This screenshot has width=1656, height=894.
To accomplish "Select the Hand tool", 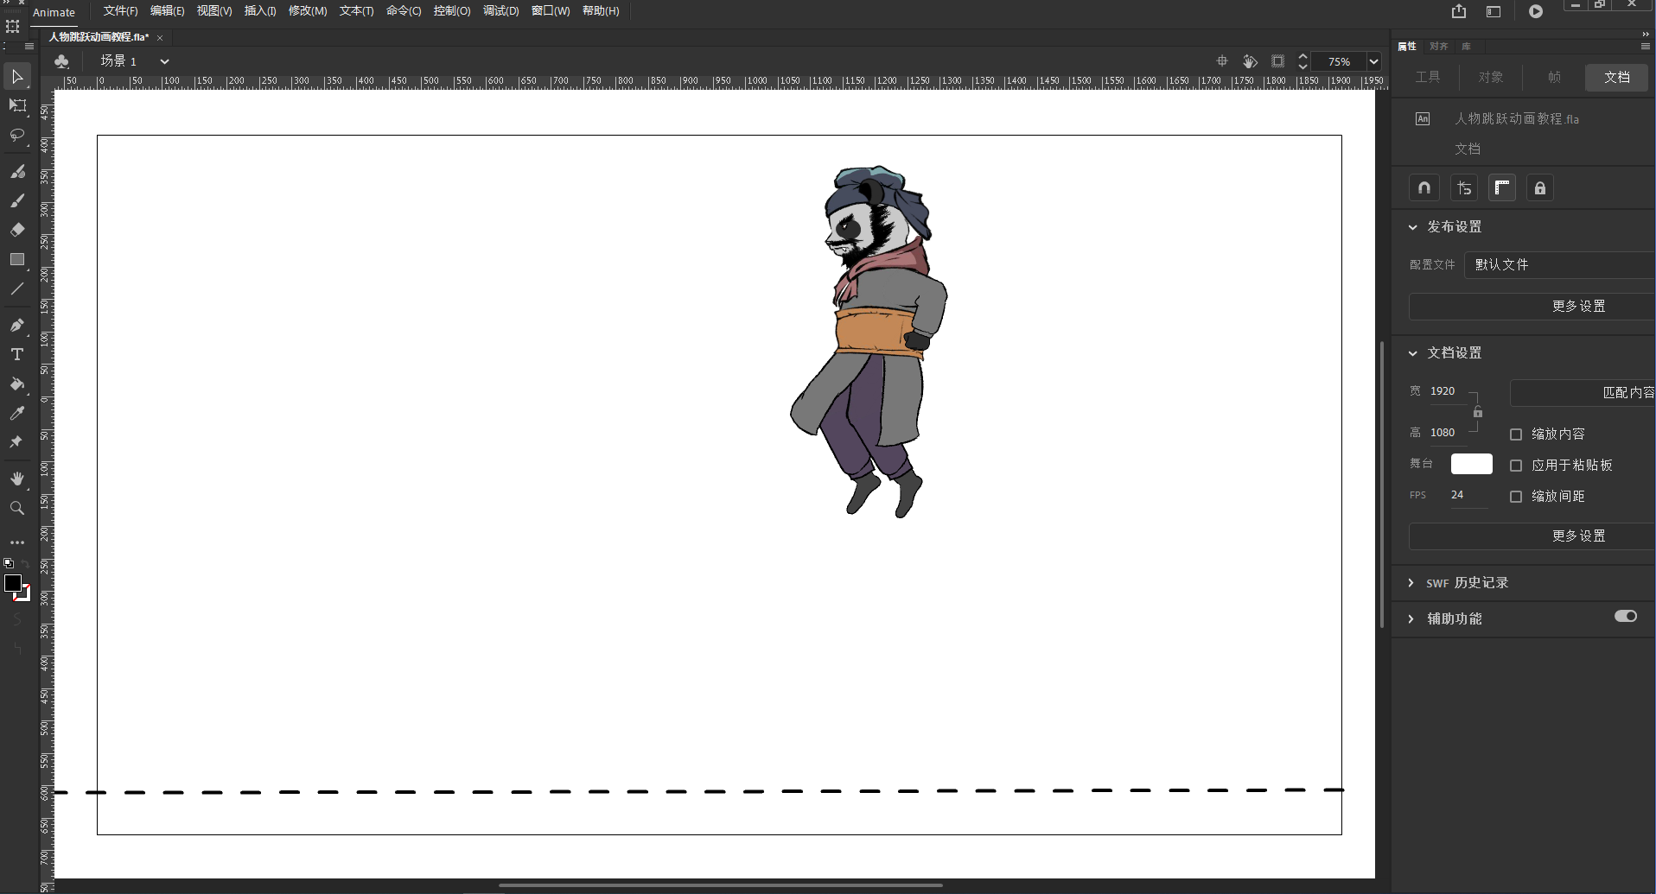I will pos(16,479).
